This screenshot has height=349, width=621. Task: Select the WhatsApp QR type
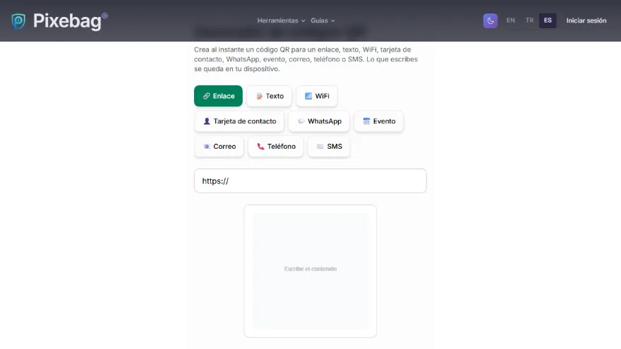tap(319, 121)
